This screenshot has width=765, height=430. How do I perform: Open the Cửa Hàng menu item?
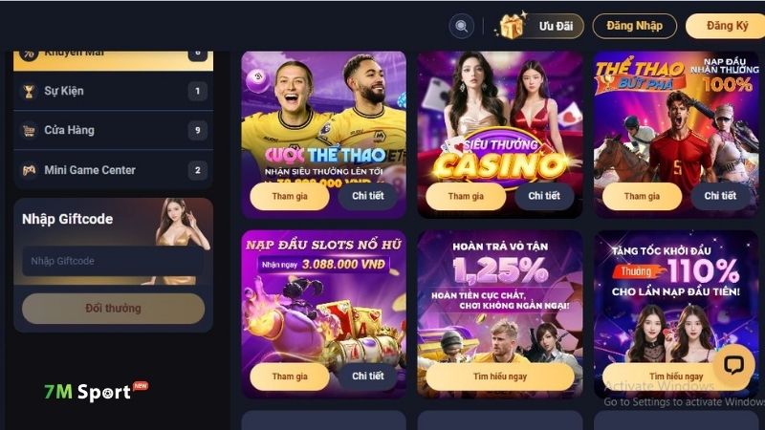(x=113, y=130)
